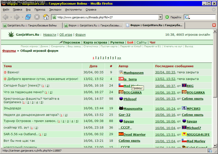
Task: Go to forum page 2
Action: click(98, 58)
